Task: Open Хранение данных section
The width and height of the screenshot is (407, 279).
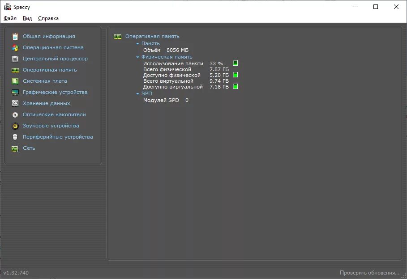Action: coord(47,103)
